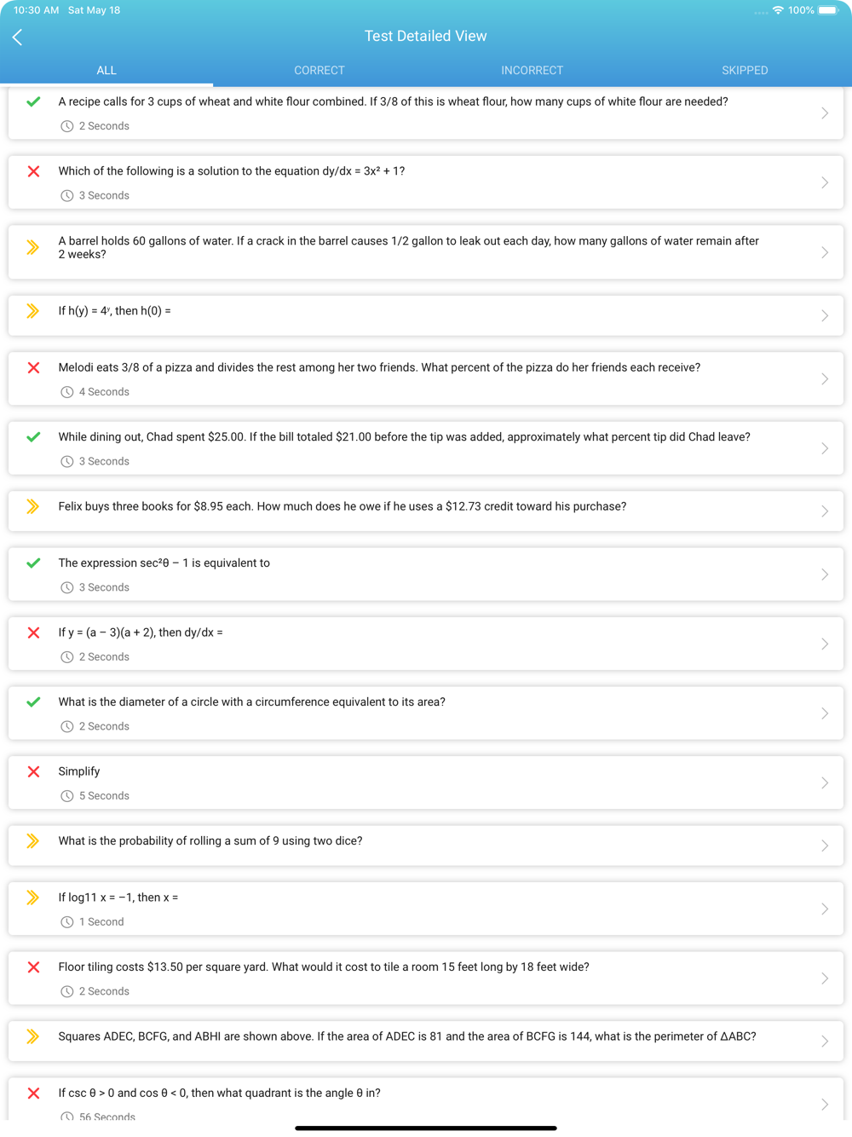Click yellow skipped icon on barrel question
The image size is (852, 1137).
point(33,247)
